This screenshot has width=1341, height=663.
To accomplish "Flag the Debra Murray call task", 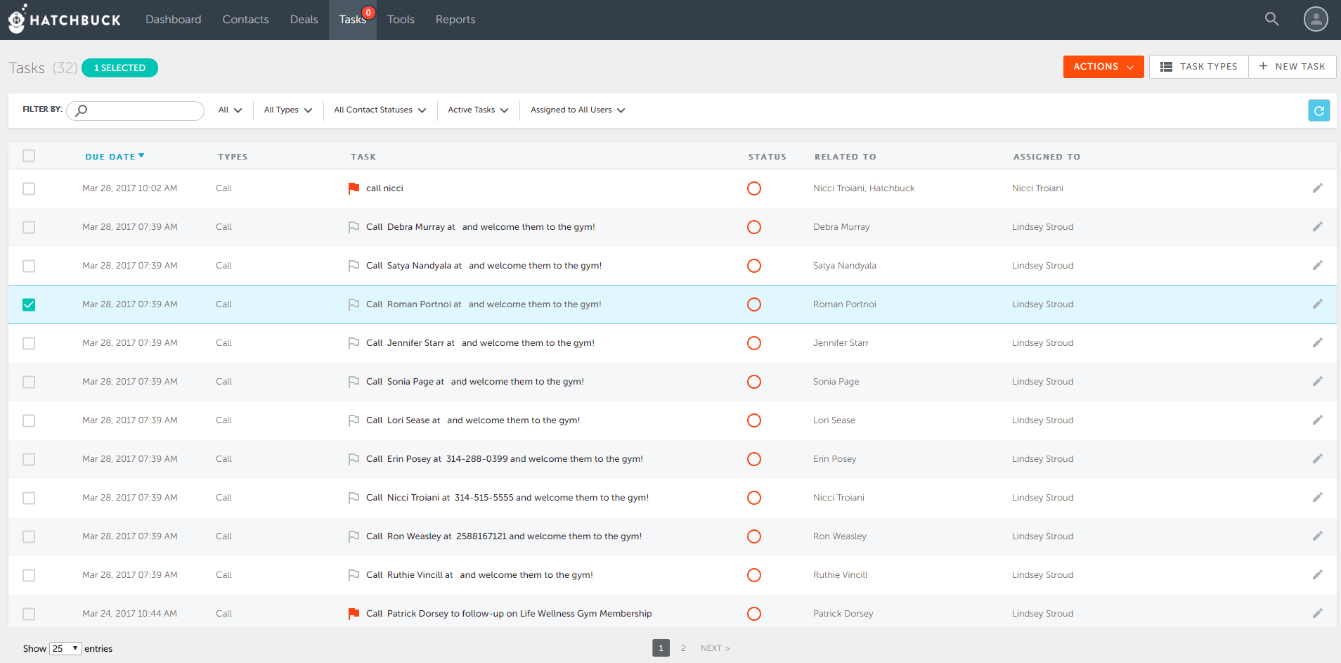I will coord(354,227).
